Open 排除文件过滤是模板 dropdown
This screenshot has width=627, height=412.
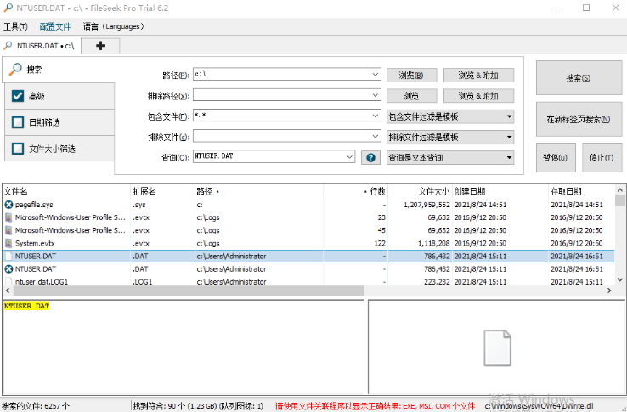pos(450,138)
